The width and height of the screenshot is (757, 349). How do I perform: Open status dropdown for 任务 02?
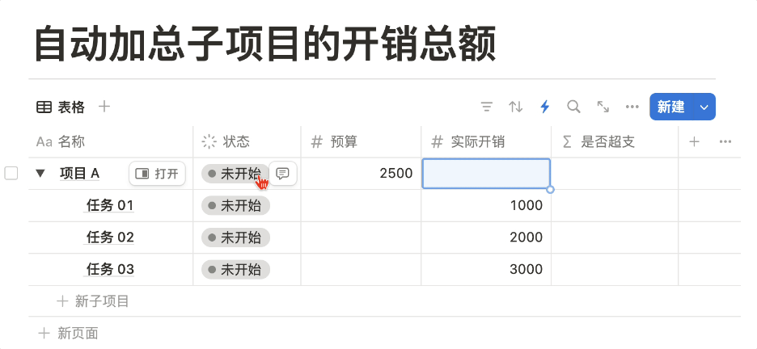pyautogui.click(x=235, y=238)
